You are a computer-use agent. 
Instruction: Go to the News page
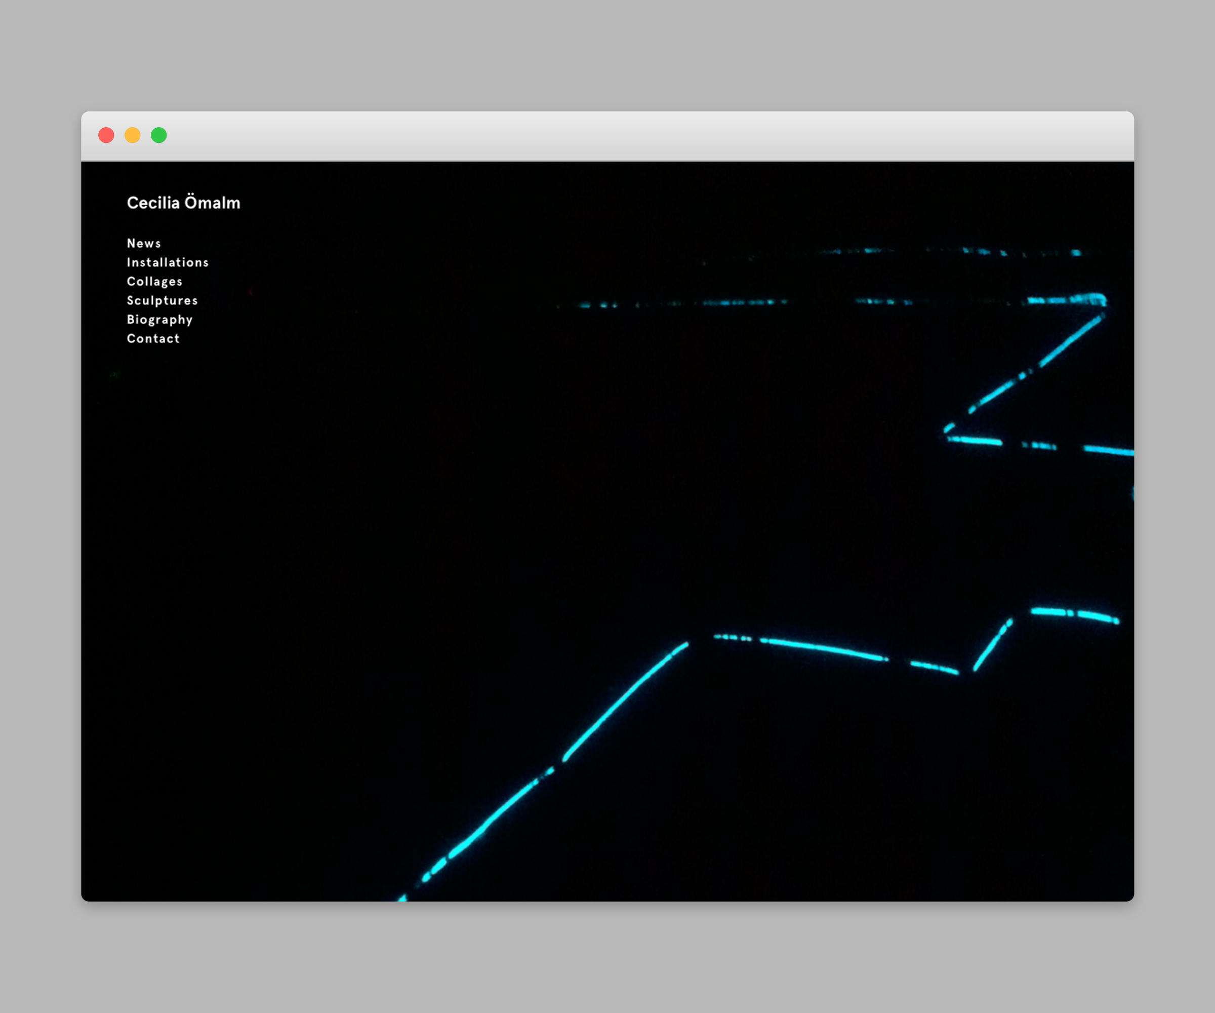coord(144,243)
